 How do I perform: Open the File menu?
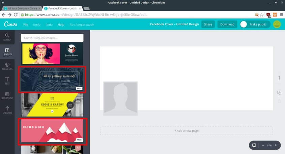click(x=26, y=25)
